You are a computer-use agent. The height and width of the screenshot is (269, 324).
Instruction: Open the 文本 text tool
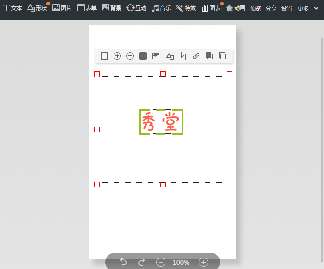click(12, 8)
